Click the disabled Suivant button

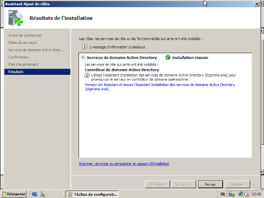[183, 184]
